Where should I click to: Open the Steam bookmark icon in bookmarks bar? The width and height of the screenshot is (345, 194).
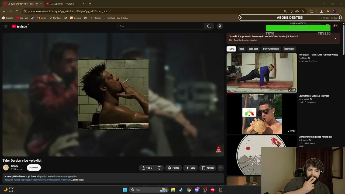click(32, 18)
